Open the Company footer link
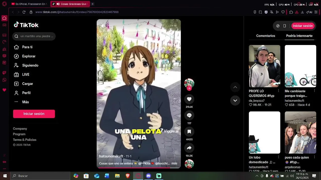321x180 pixels. [x=20, y=128]
